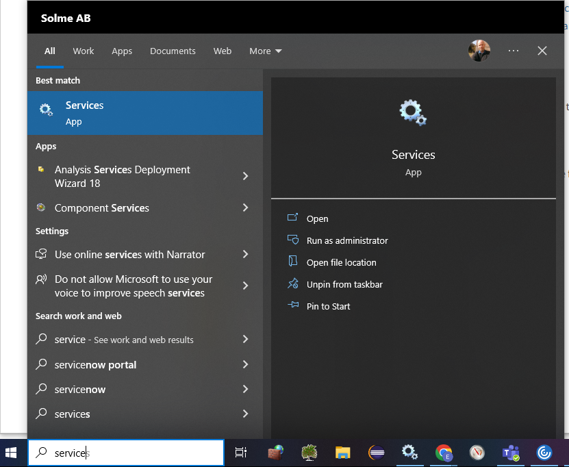
Task: Click the Services gear icon in taskbar
Action: pos(409,453)
